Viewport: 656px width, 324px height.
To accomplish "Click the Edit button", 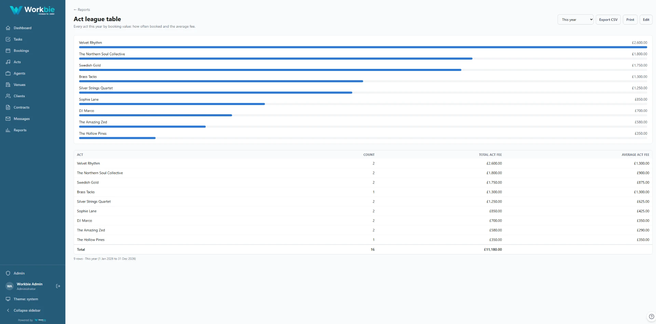I will (x=646, y=19).
